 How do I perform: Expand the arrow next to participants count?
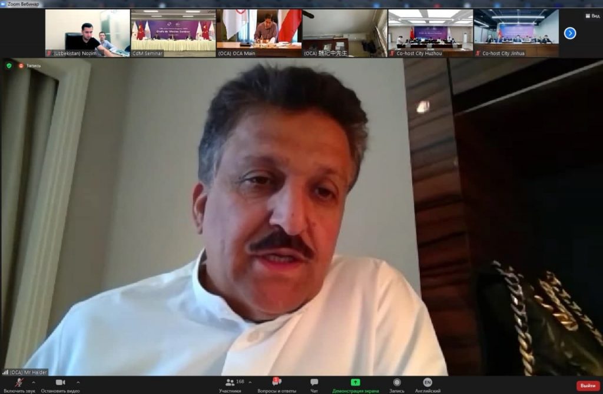pyautogui.click(x=250, y=382)
